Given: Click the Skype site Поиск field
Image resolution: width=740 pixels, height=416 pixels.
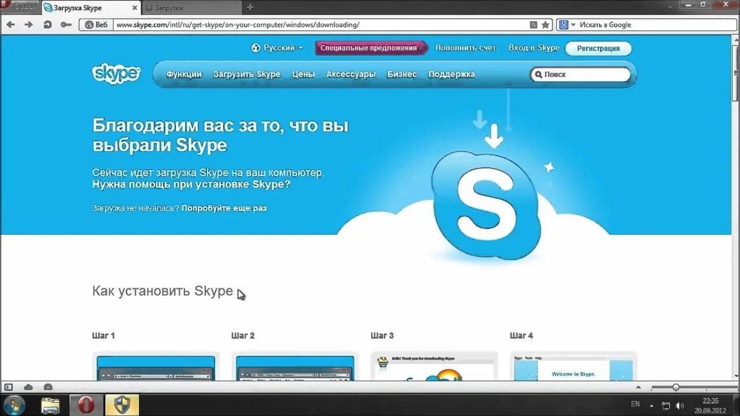Looking at the screenshot, I should (580, 75).
